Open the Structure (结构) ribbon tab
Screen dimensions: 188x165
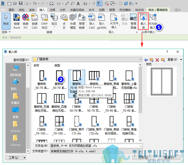tap(22, 10)
